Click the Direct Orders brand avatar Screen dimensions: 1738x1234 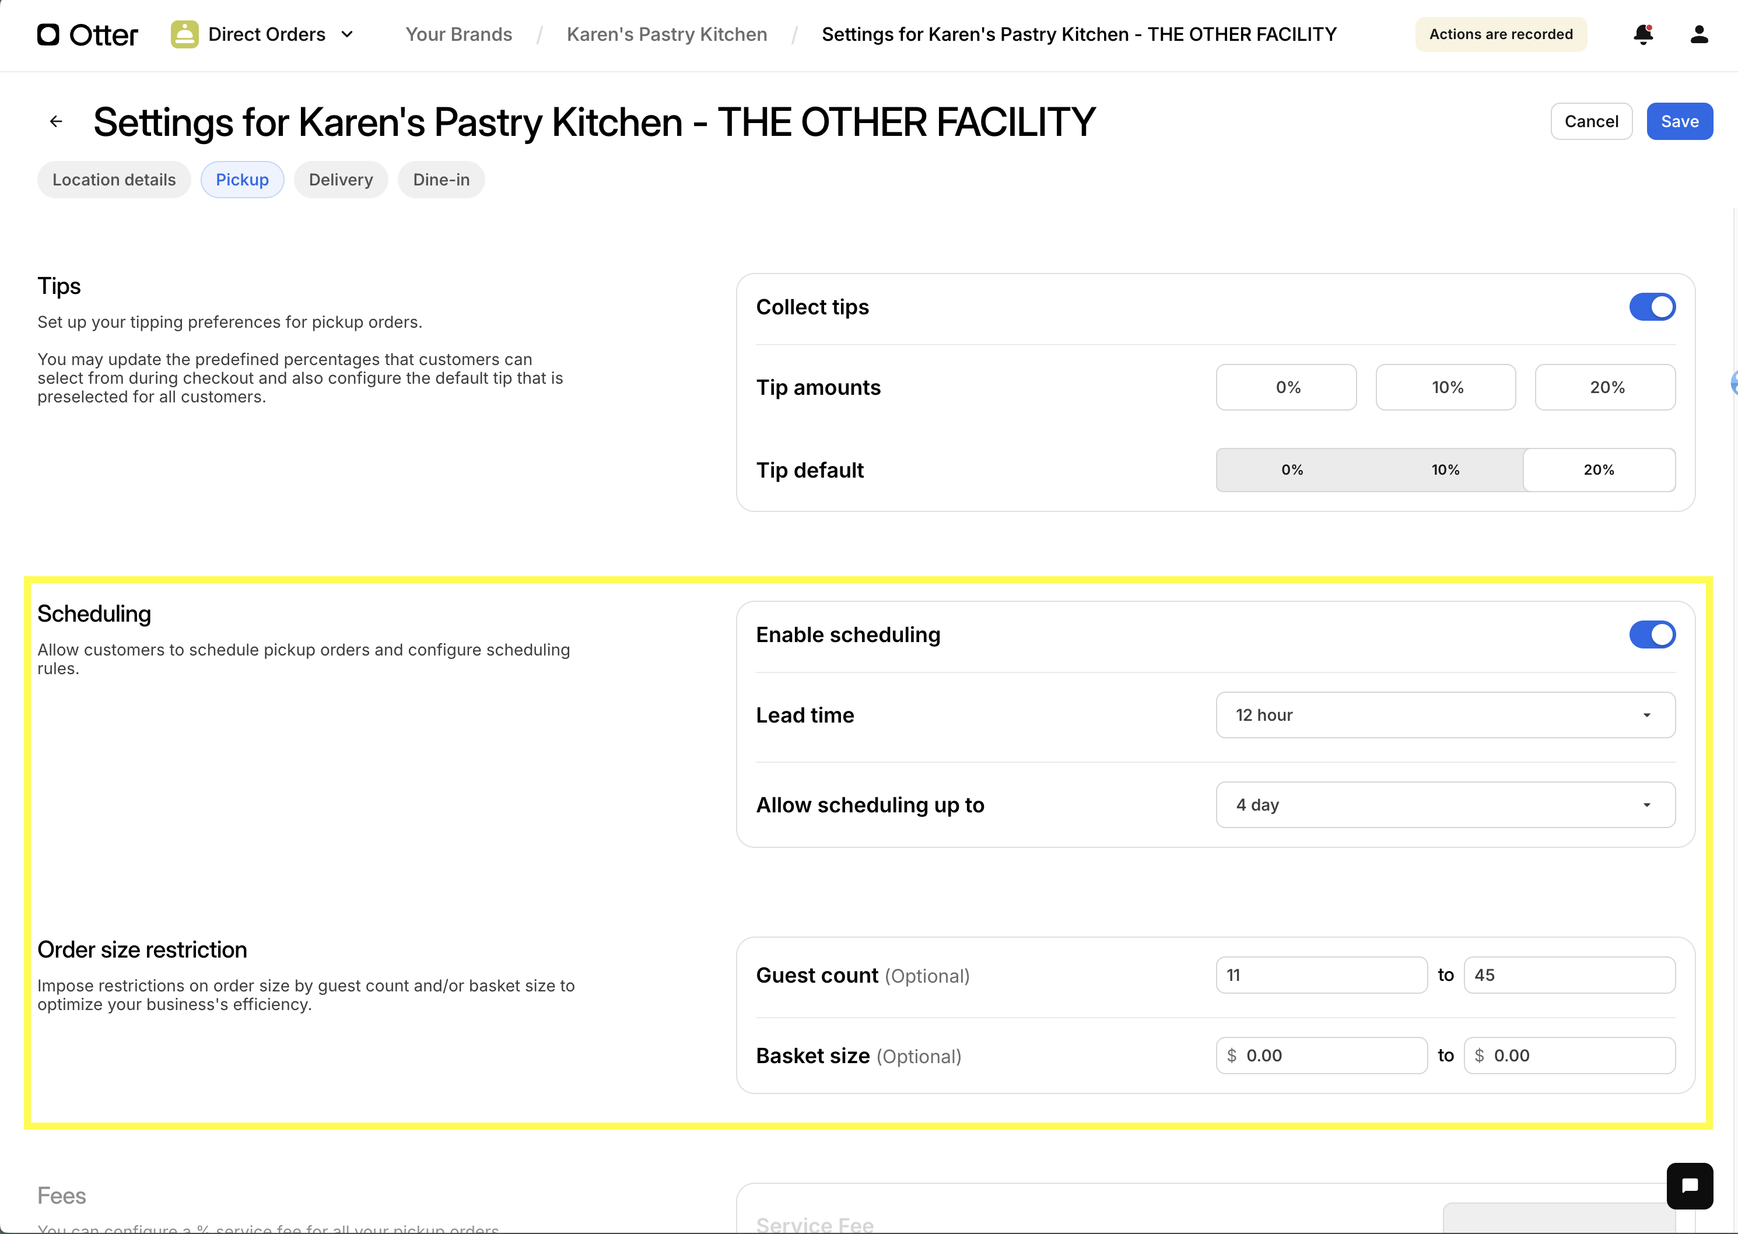click(x=184, y=33)
